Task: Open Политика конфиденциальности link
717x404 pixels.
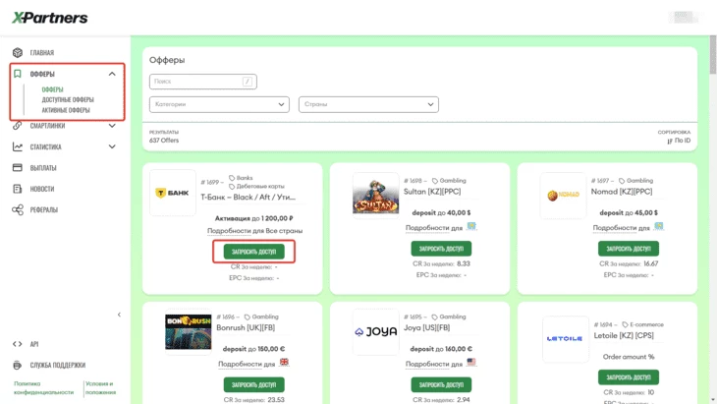Action: pyautogui.click(x=43, y=388)
